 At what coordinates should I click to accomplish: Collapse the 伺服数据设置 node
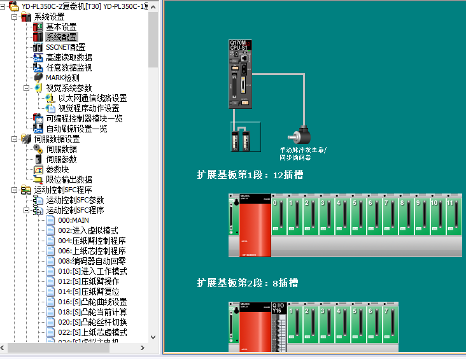15,139
